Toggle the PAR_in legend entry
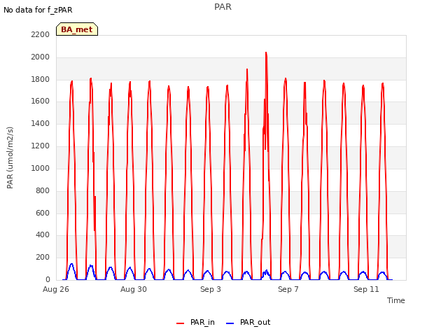448x336 pixels. tap(195, 322)
